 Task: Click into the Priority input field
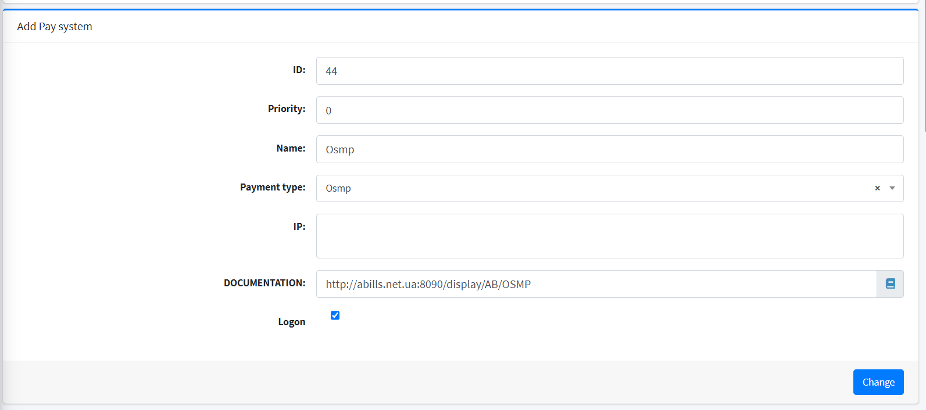coord(609,110)
